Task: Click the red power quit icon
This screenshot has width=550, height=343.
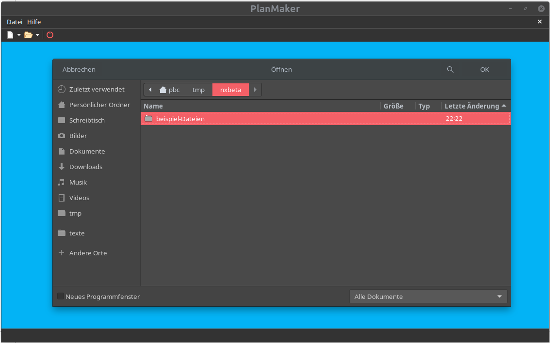Action: (50, 35)
